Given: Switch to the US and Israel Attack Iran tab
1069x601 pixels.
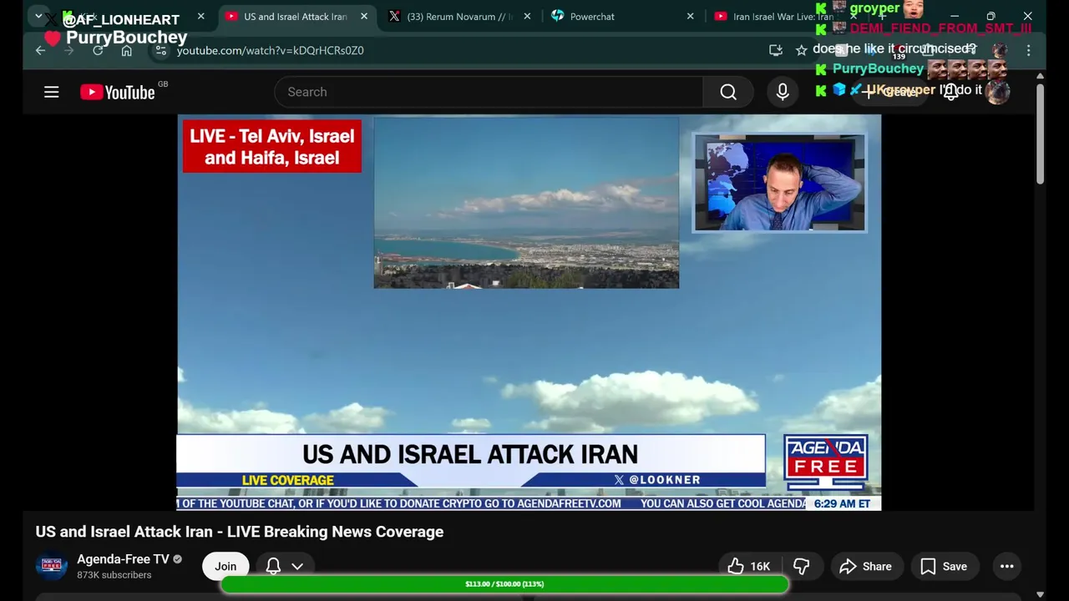Looking at the screenshot, I should click(x=296, y=17).
